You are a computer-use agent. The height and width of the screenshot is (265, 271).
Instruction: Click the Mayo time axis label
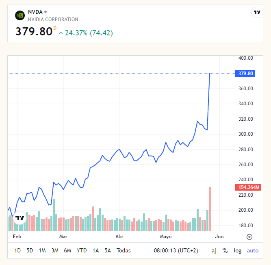pos(166,237)
